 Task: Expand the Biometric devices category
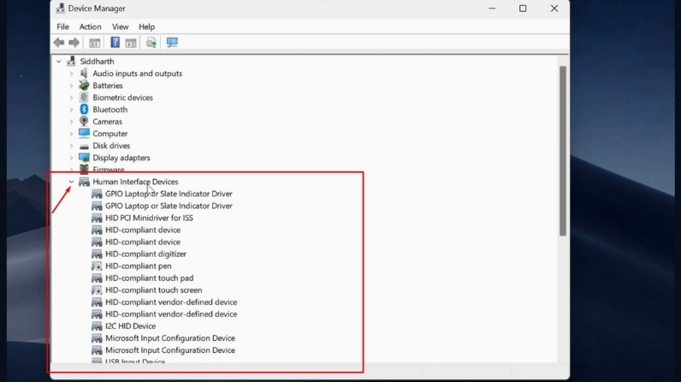coord(71,98)
